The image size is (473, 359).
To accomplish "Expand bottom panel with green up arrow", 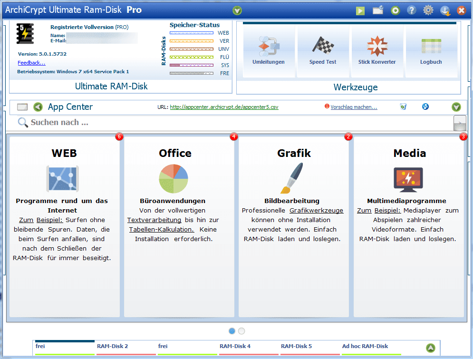I will coord(431,348).
